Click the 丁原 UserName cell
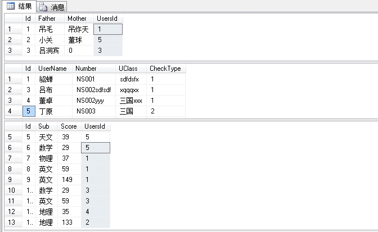 53,111
